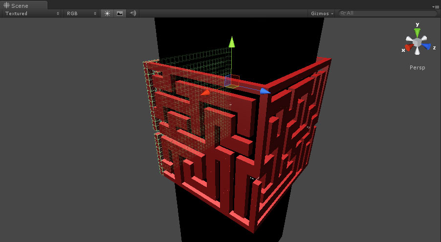Open the RGB render mode dropdown
The image size is (441, 242).
tap(81, 14)
